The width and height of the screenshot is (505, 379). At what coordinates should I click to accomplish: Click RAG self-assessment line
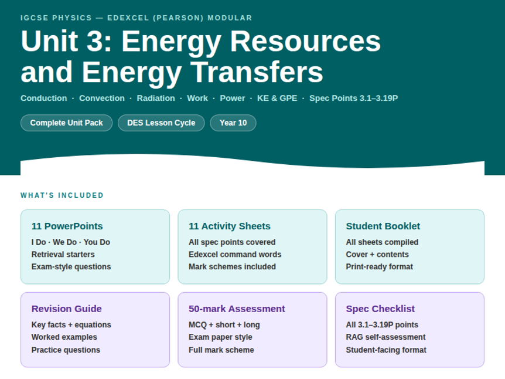[385, 337]
